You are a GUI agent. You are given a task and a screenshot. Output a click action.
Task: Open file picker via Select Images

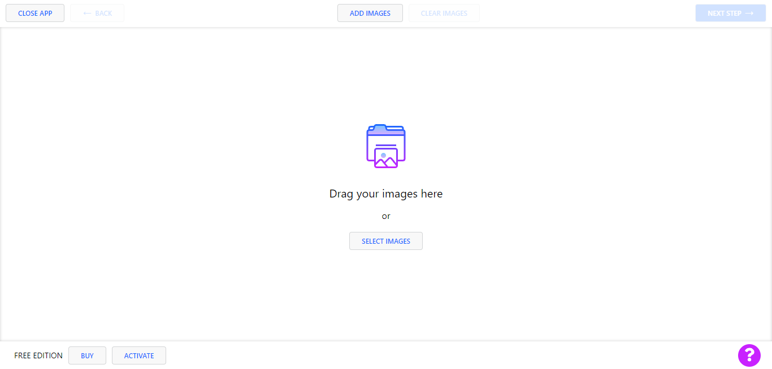(386, 241)
